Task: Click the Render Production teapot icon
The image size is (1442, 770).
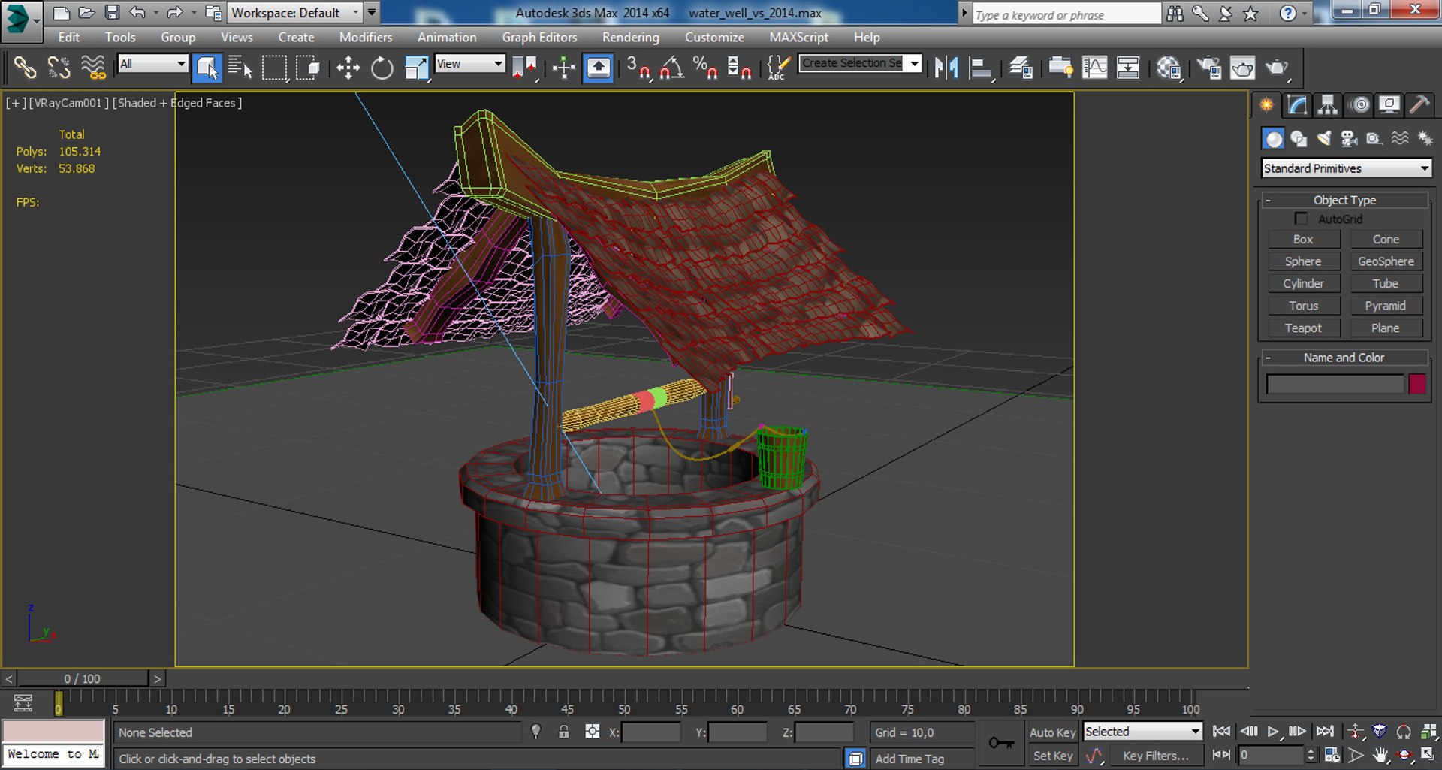Action: click(1276, 68)
